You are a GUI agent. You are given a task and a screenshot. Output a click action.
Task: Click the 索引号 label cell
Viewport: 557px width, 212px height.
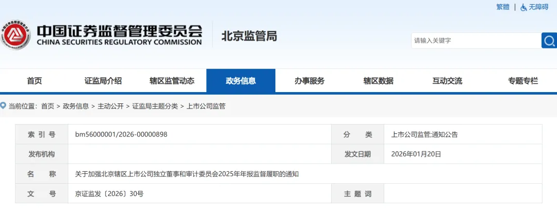pyautogui.click(x=42, y=134)
